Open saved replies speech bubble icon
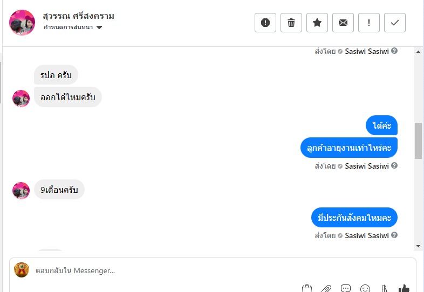Screen dimensions: 424x292 tap(346, 288)
